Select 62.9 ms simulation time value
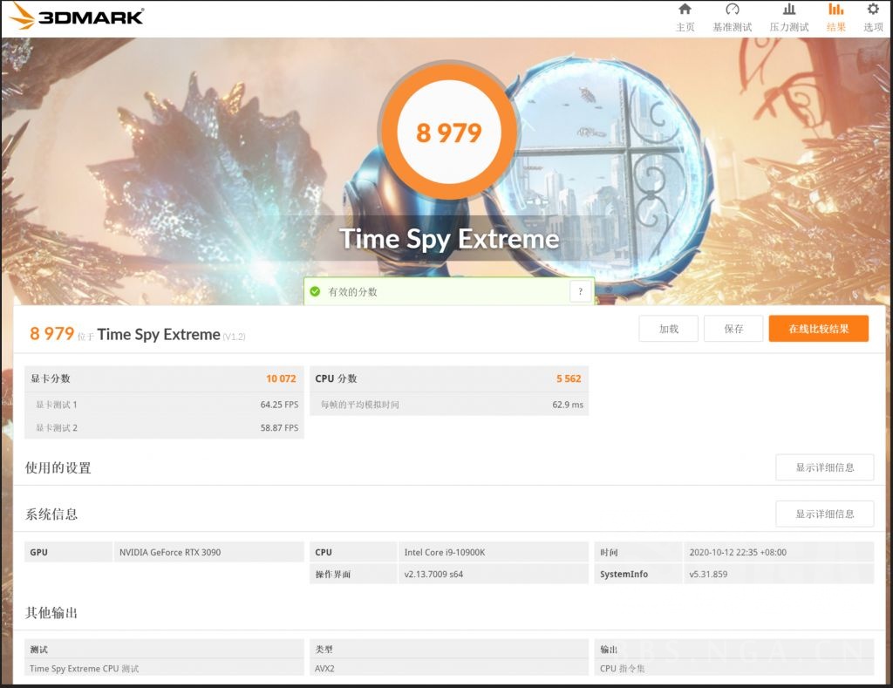Viewport: 893px width, 688px height. click(x=568, y=405)
